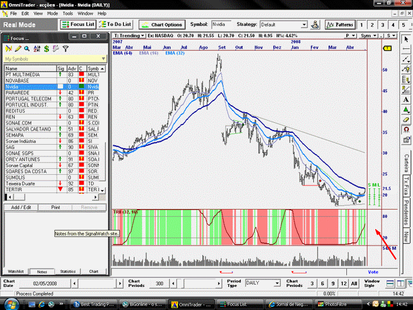
Task: Sort the list with A-Z icon
Action: click(x=37, y=48)
